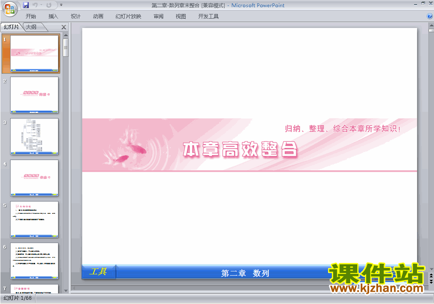Image resolution: width=434 pixels, height=304 pixels.
Task: Go to previous slide with double-up arrow
Action: (x=431, y=276)
